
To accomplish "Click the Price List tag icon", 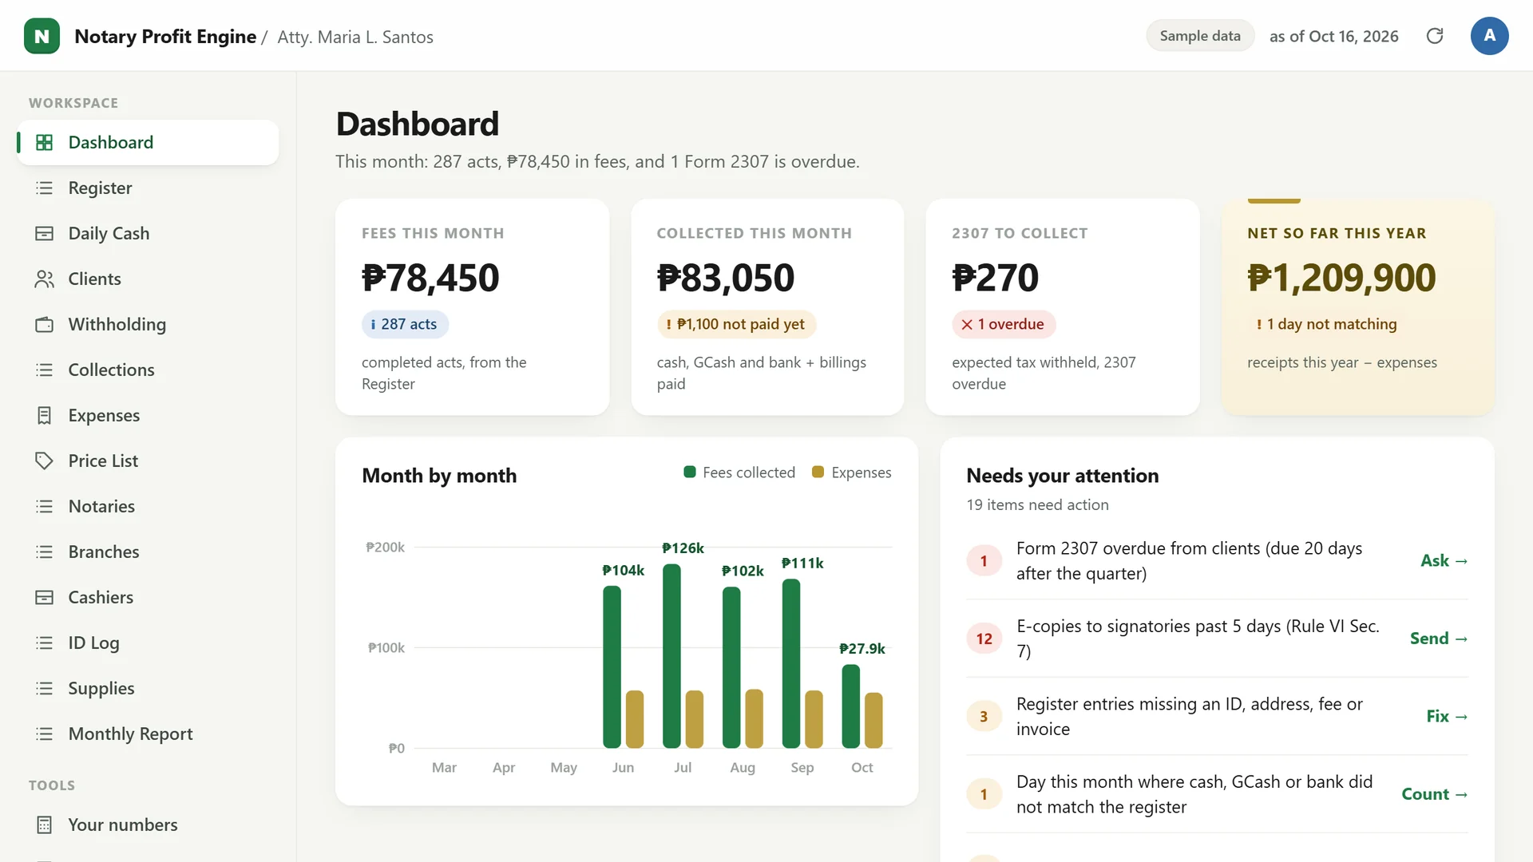I will (x=45, y=461).
